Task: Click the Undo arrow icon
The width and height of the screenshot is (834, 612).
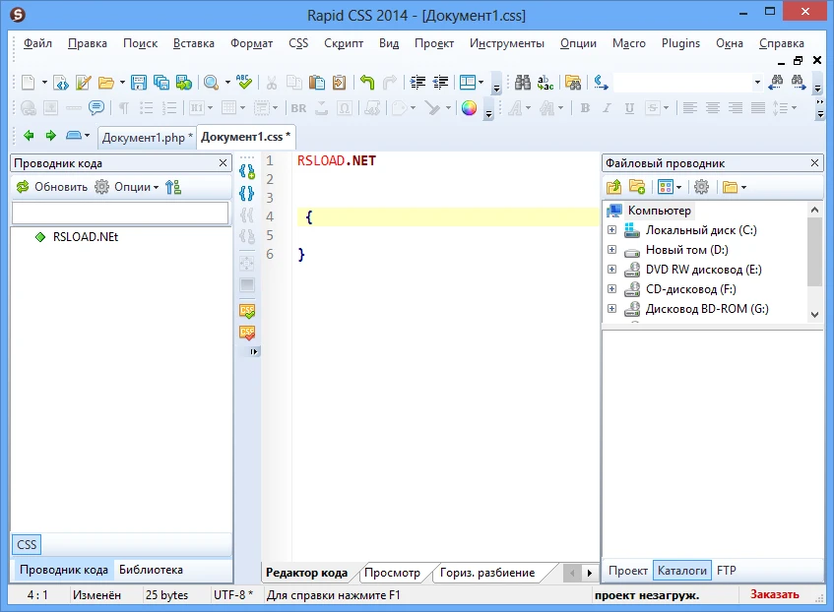Action: click(x=366, y=83)
